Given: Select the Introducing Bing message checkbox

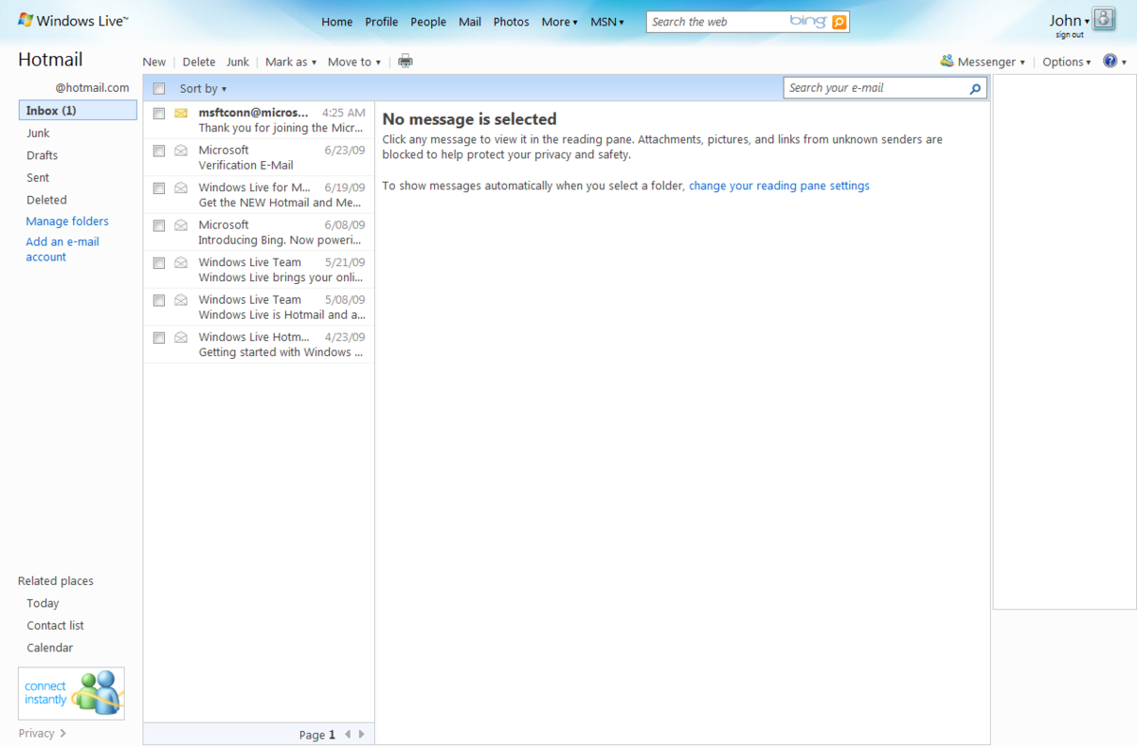Looking at the screenshot, I should 159,225.
